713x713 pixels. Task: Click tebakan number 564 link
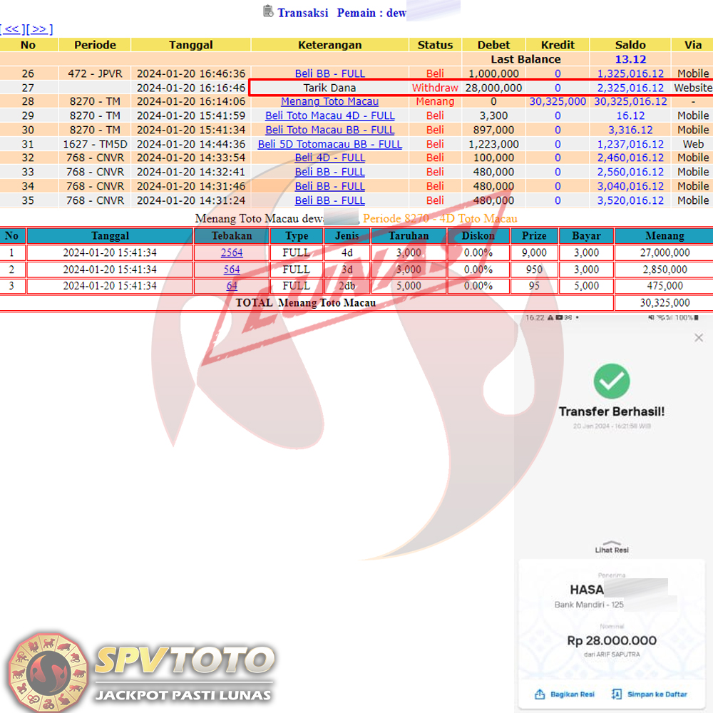coord(232,270)
